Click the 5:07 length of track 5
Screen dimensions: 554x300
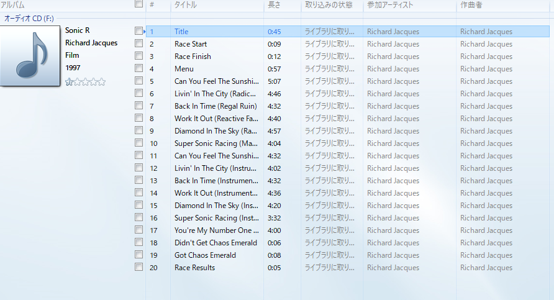274,81
